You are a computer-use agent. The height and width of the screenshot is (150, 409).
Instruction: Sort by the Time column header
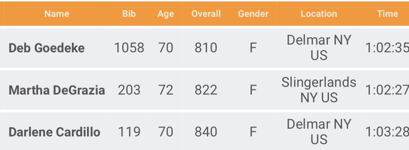coord(387,14)
